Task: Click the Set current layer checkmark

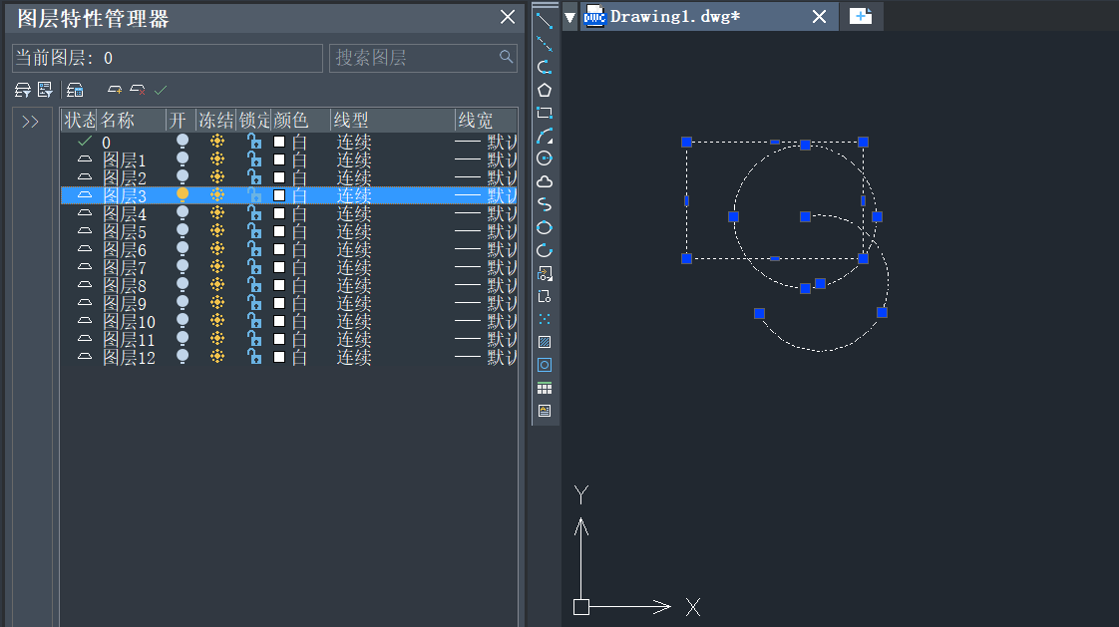Action: 161,90
